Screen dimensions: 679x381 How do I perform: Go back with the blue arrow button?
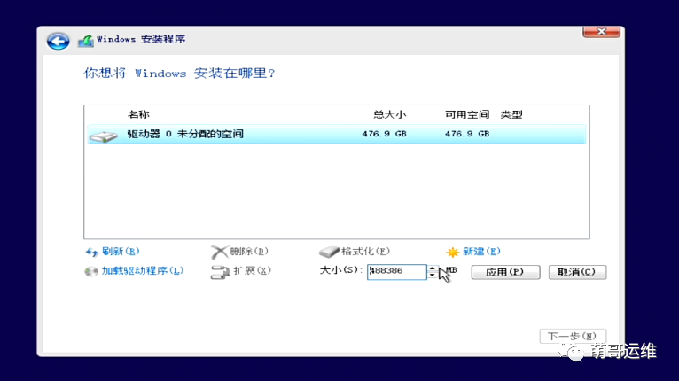pos(58,41)
